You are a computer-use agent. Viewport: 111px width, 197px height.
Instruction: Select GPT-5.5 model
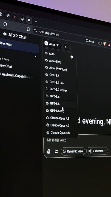60,104
